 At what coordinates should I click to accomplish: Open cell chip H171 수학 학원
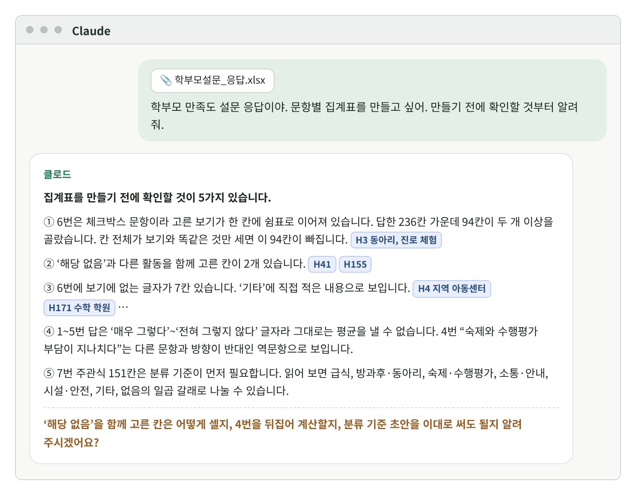click(x=79, y=308)
